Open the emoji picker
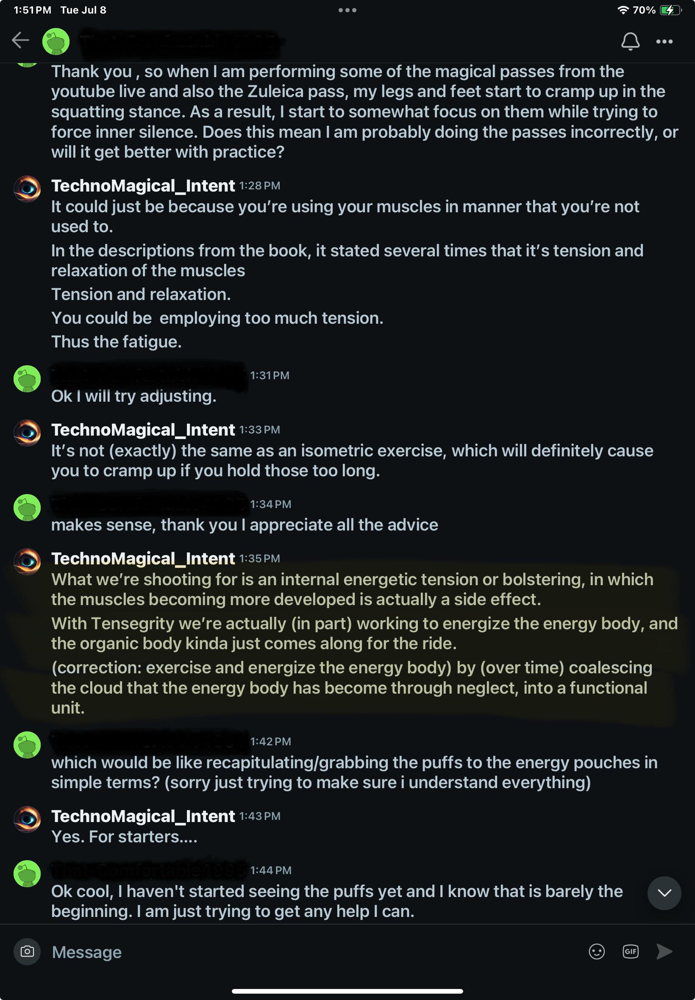 596,951
